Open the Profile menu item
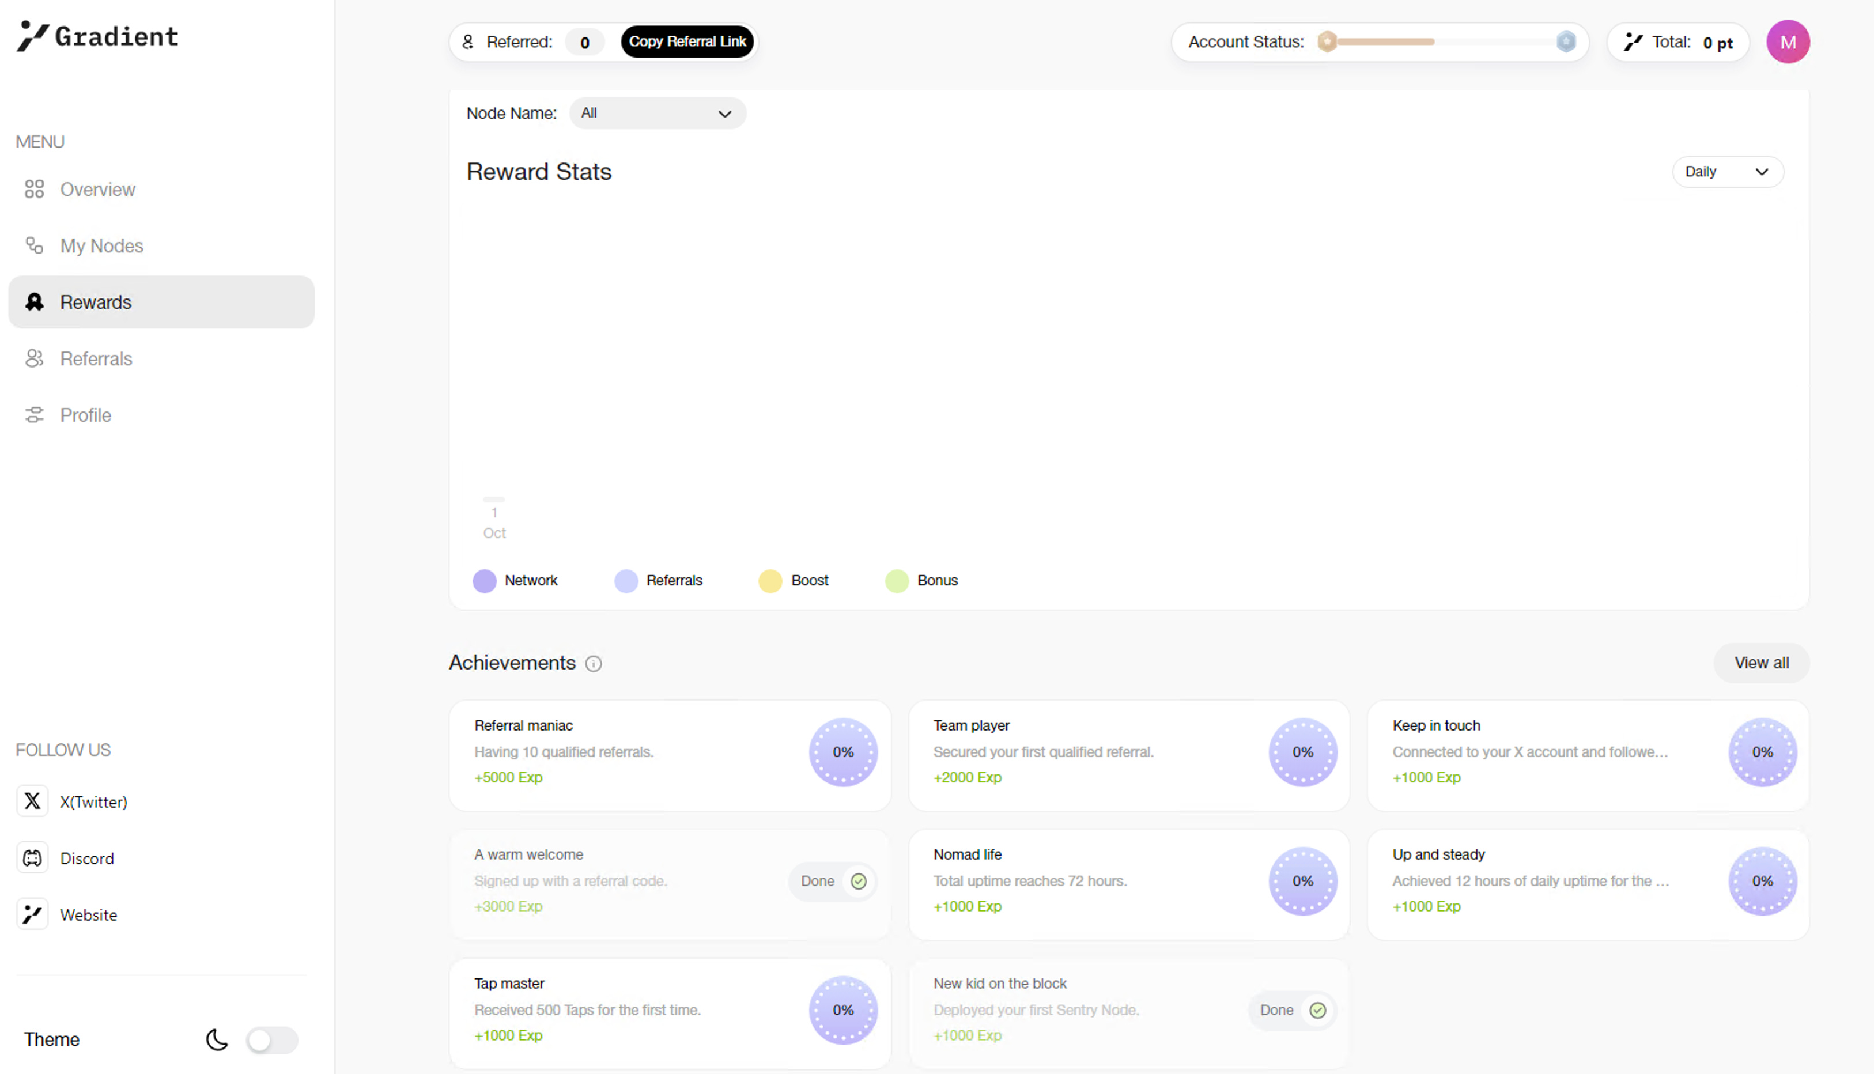 161,414
